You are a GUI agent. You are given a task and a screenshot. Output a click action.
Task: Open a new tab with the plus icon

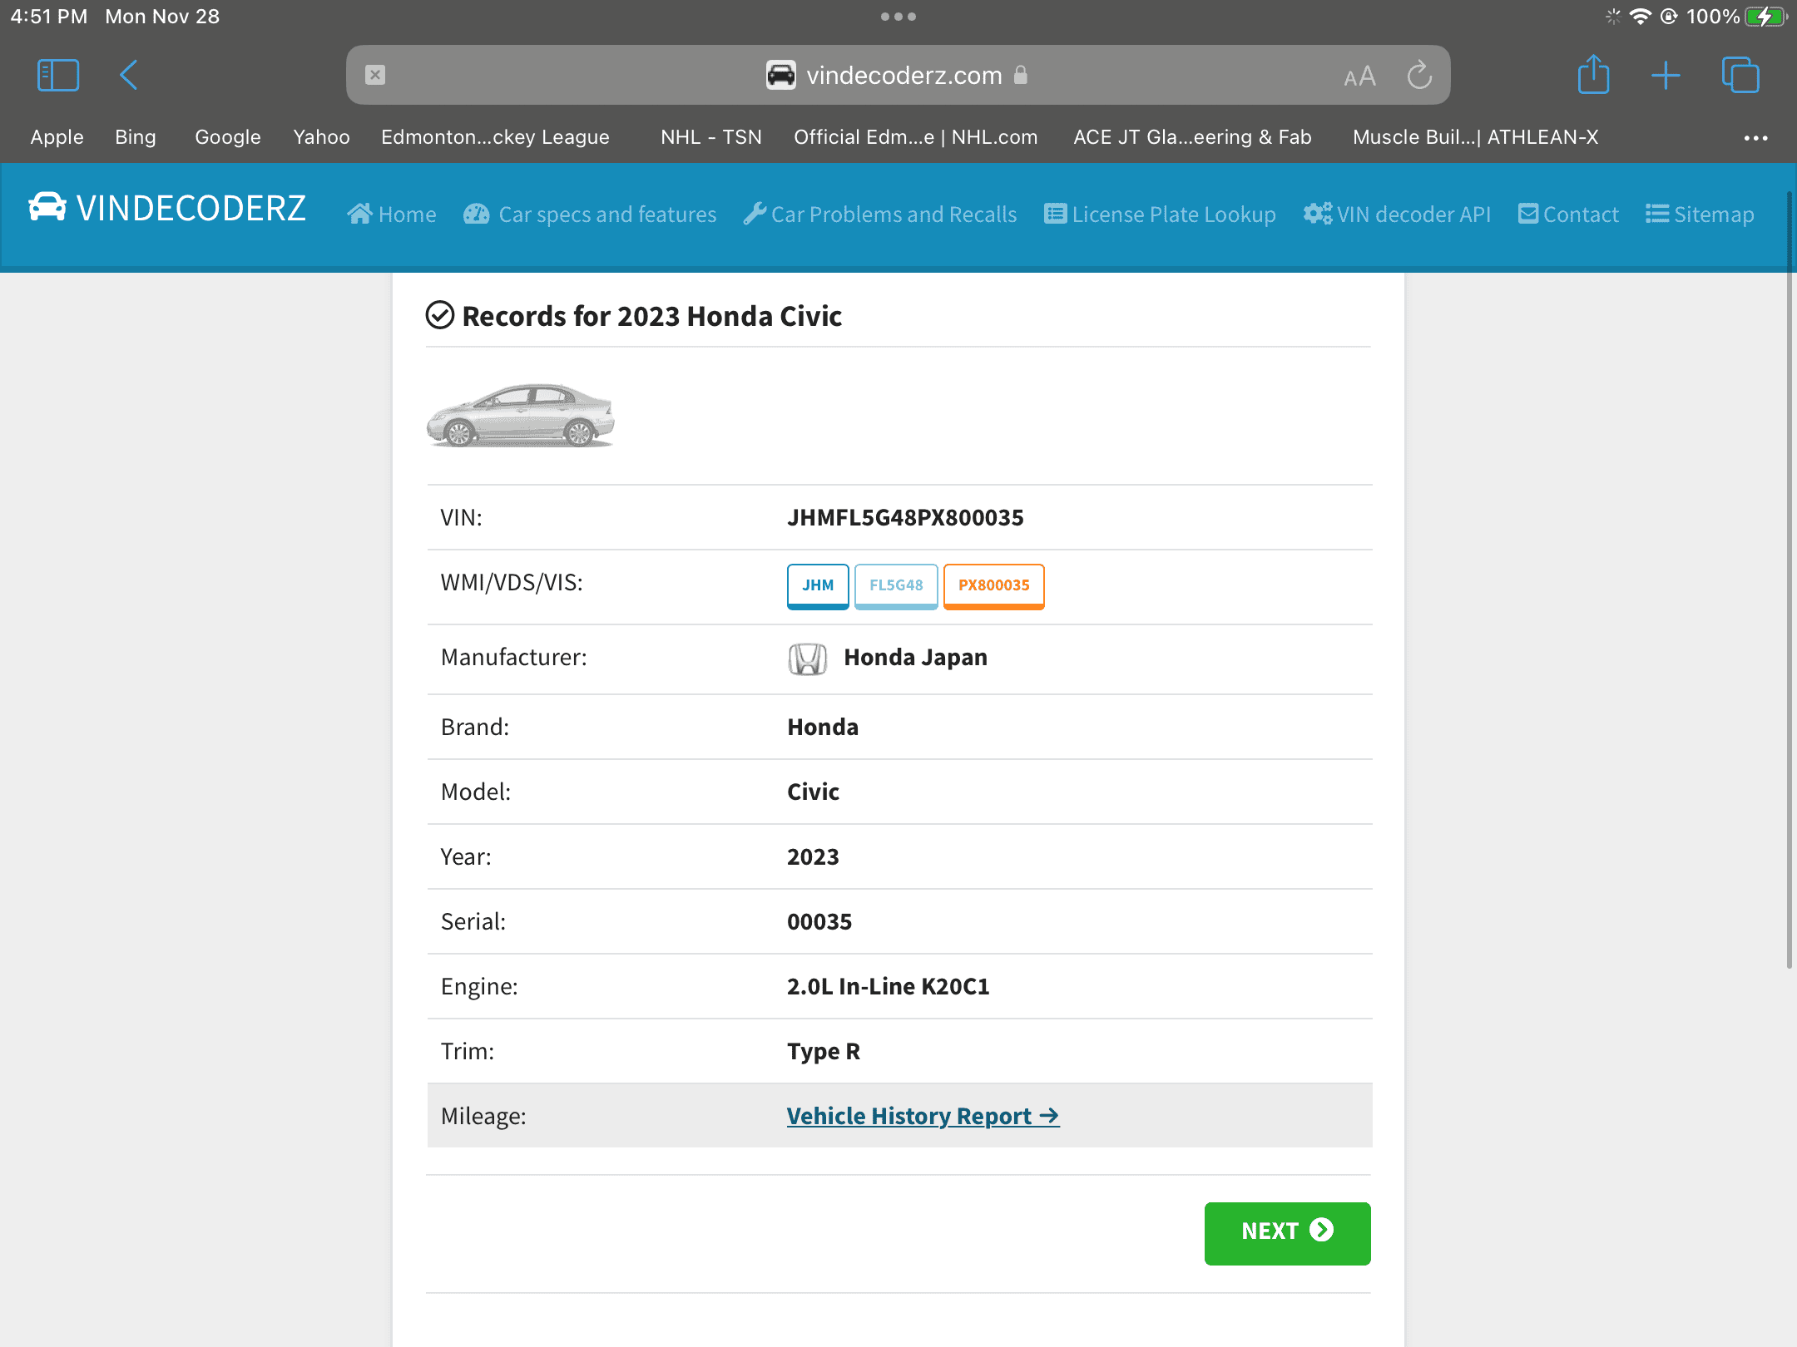coord(1666,76)
